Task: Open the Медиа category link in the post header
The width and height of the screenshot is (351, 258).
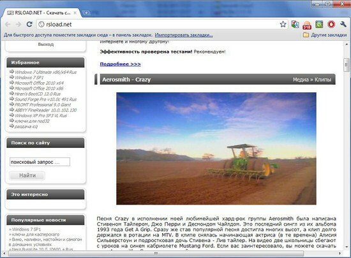Action: 301,80
